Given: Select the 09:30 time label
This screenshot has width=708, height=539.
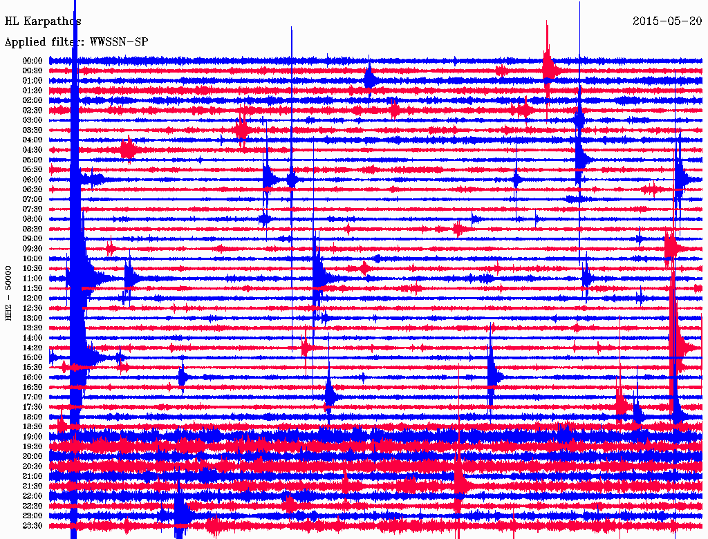Looking at the screenshot, I should [x=32, y=249].
